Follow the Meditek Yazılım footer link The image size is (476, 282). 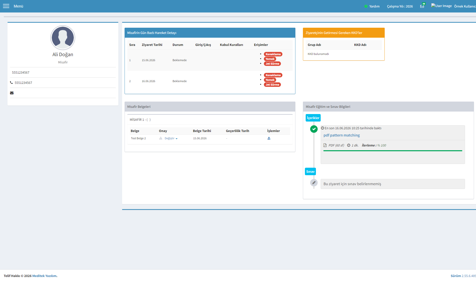click(44, 276)
